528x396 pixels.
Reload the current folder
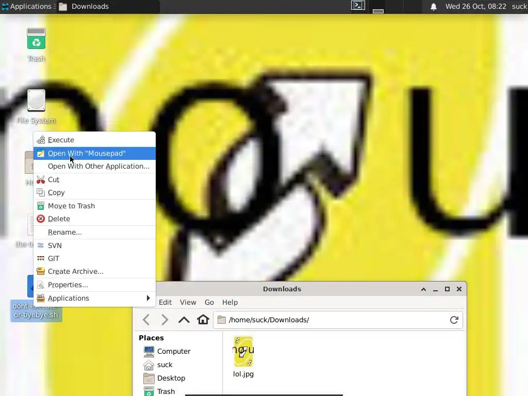[454, 320]
